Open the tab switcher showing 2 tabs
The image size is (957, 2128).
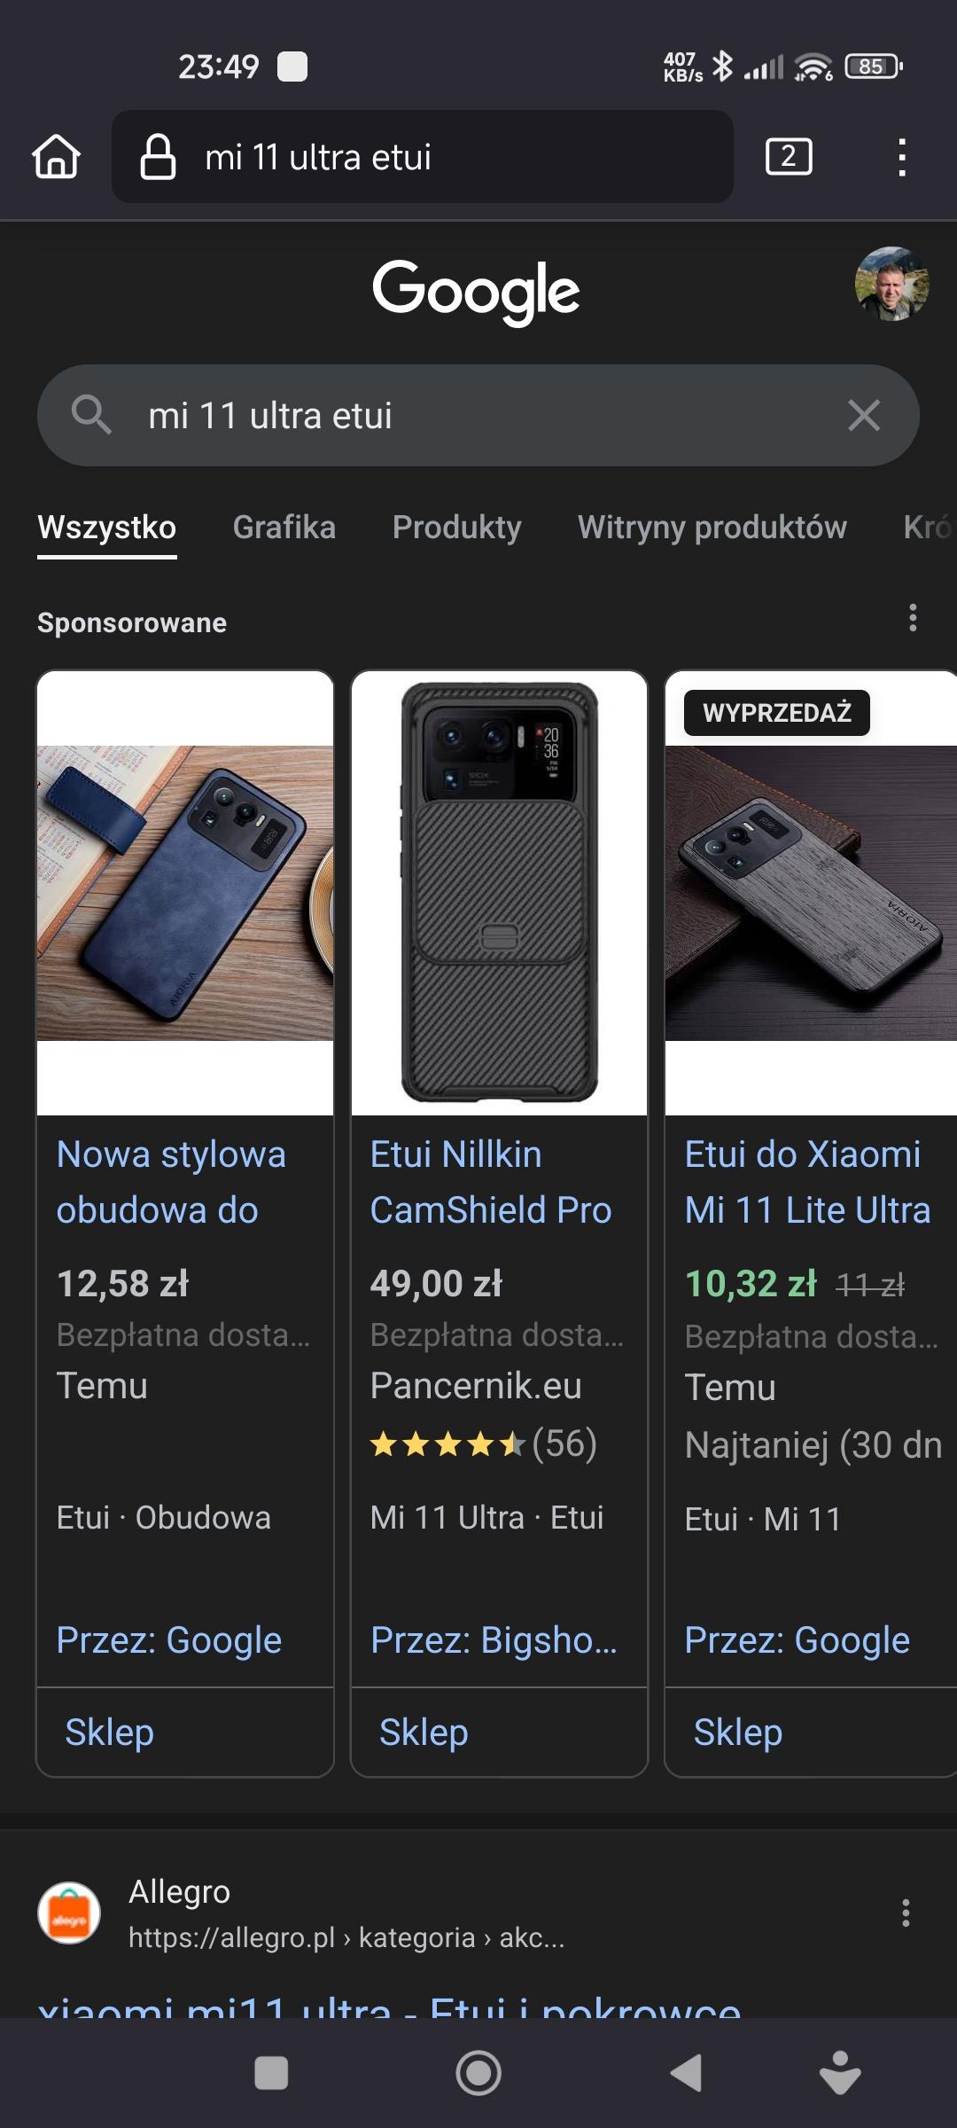point(788,157)
